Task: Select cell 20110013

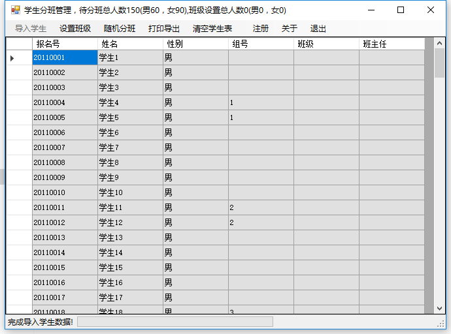Action: click(x=65, y=237)
